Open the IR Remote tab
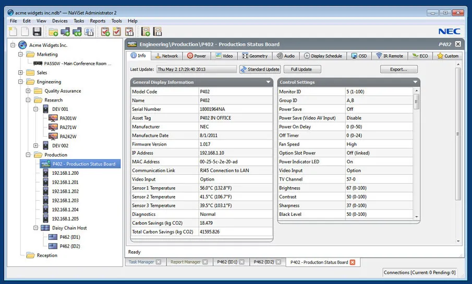 pyautogui.click(x=390, y=56)
